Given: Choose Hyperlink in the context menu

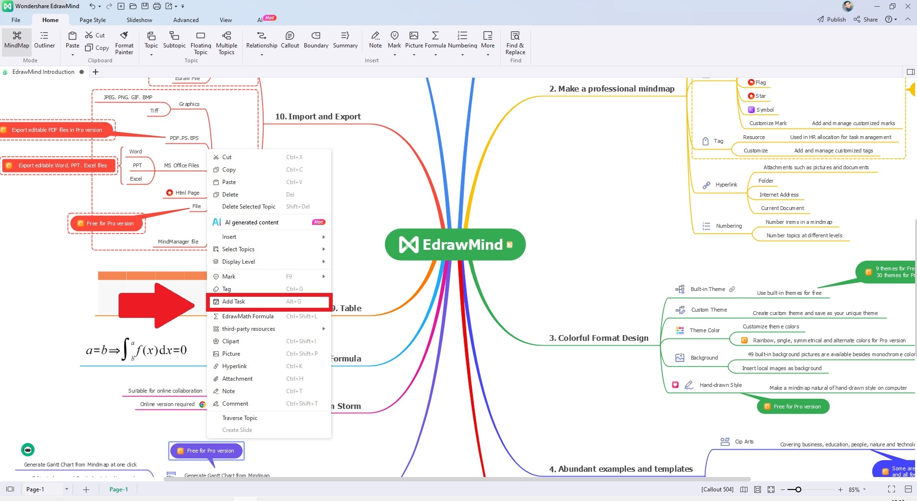Looking at the screenshot, I should click(269, 366).
